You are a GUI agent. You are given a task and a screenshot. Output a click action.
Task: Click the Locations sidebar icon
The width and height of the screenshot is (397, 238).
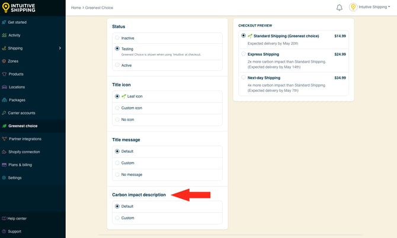point(4,87)
